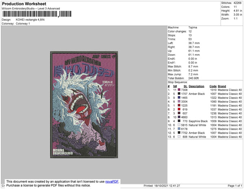The width and height of the screenshot is (244, 189).
Task: Select the white swatch in stop row 13
Action: [179, 136]
